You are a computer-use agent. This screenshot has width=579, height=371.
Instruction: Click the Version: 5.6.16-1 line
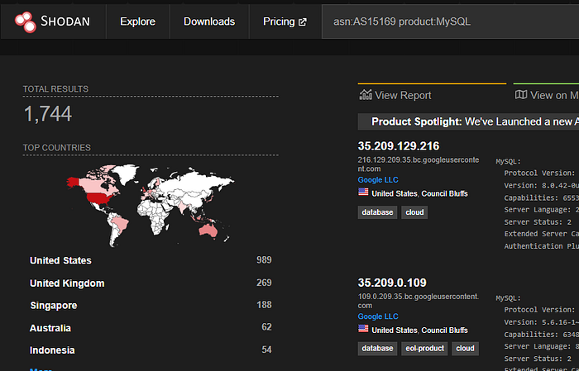[x=541, y=322]
